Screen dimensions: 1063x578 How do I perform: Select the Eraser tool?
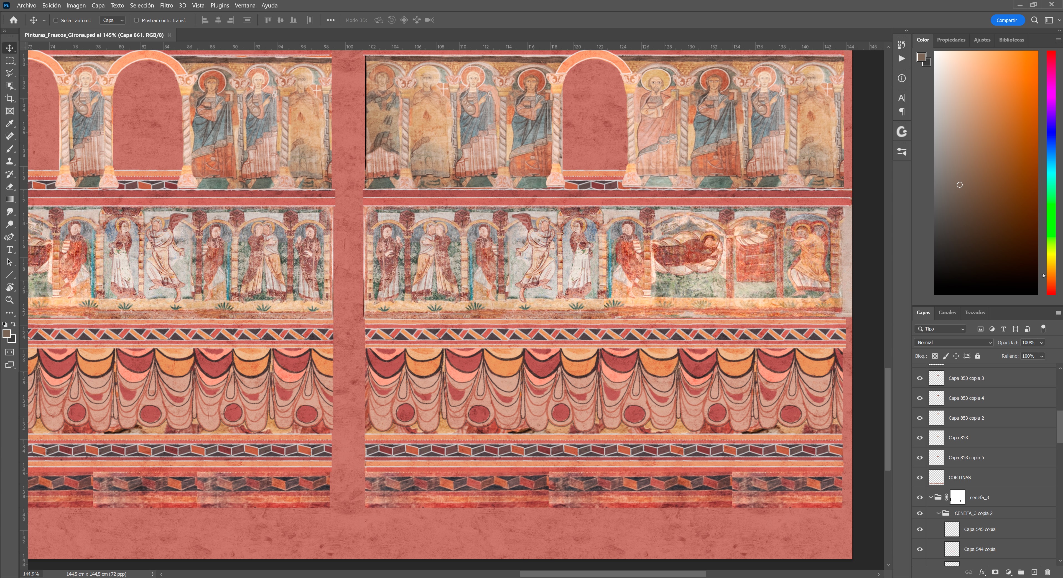[x=9, y=187]
